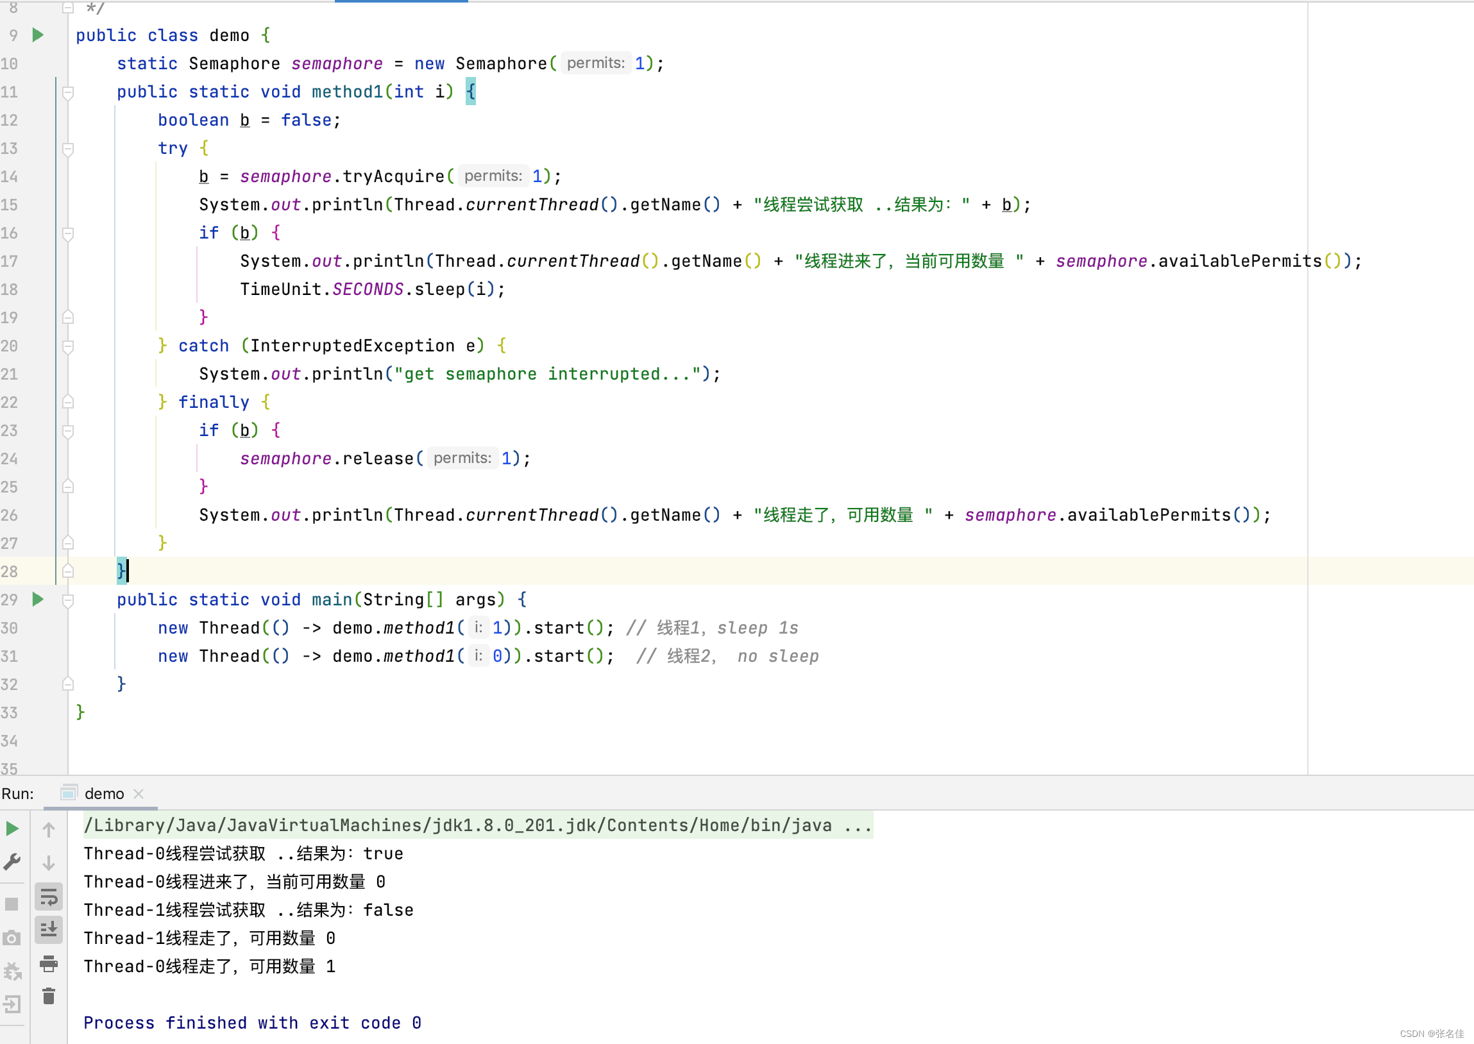Image resolution: width=1474 pixels, height=1044 pixels.
Task: Click the java executable path link
Action: (479, 825)
